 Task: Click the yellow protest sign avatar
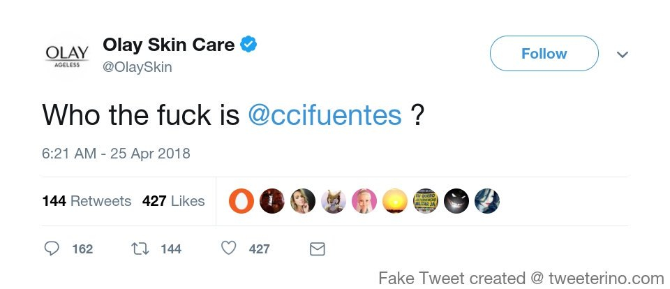[x=426, y=201]
